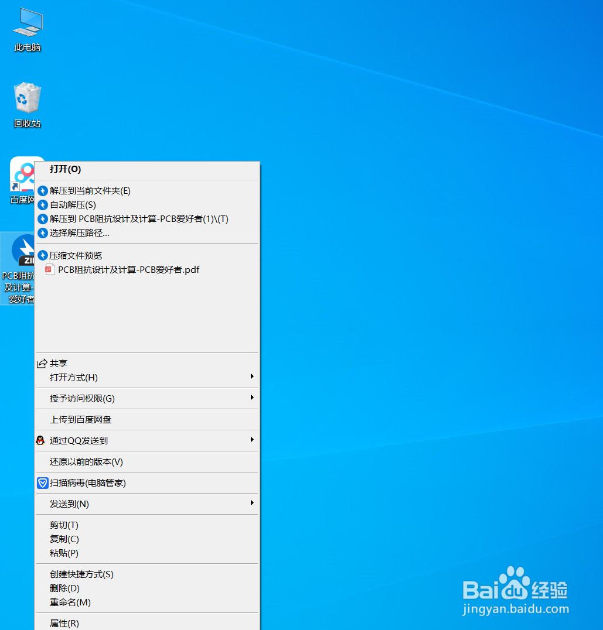
Task: Select 还原以前的版本(V)
Action: (x=147, y=462)
